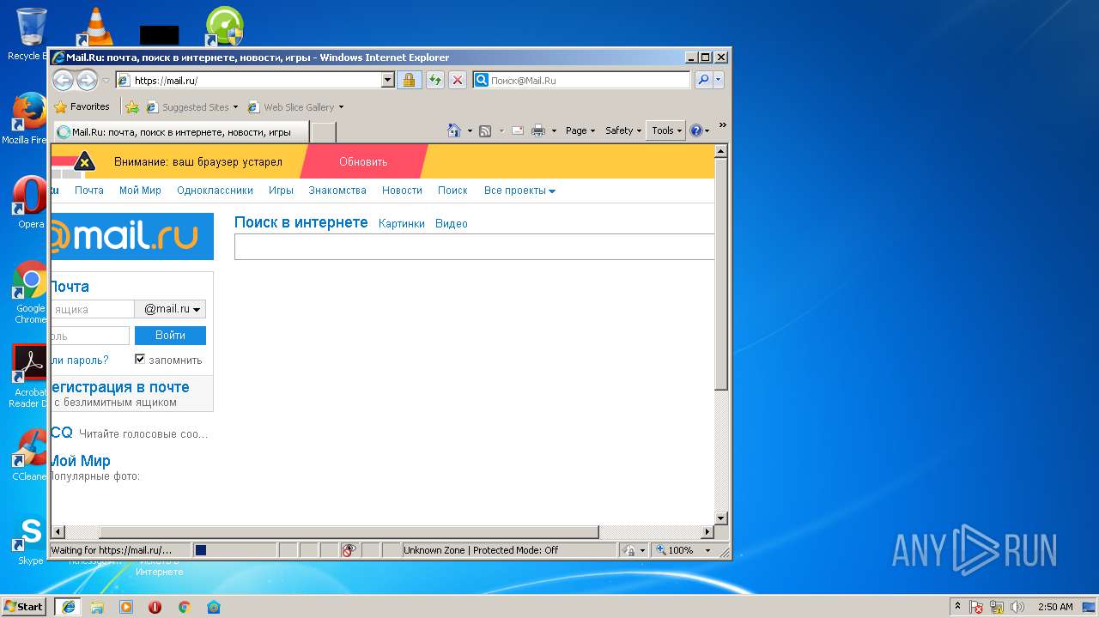Click the clock showing 2:50 AM
This screenshot has width=1099, height=618.
1055,607
